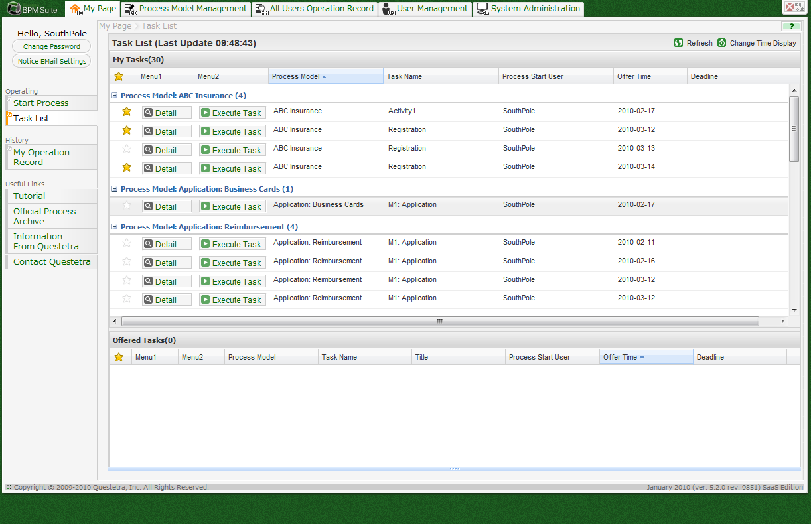The width and height of the screenshot is (811, 524).
Task: Click the Refresh icon in Task List header
Action: pyautogui.click(x=678, y=43)
